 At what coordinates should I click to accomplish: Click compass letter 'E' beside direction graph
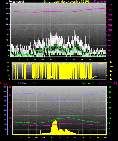[x=111, y=75]
